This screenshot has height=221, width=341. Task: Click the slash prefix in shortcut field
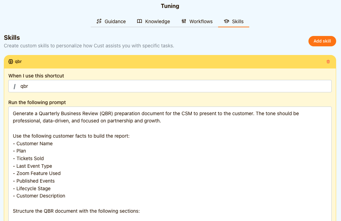(x=15, y=86)
